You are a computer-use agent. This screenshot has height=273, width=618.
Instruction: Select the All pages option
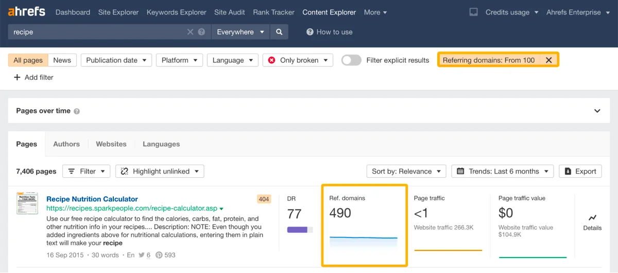pos(28,60)
